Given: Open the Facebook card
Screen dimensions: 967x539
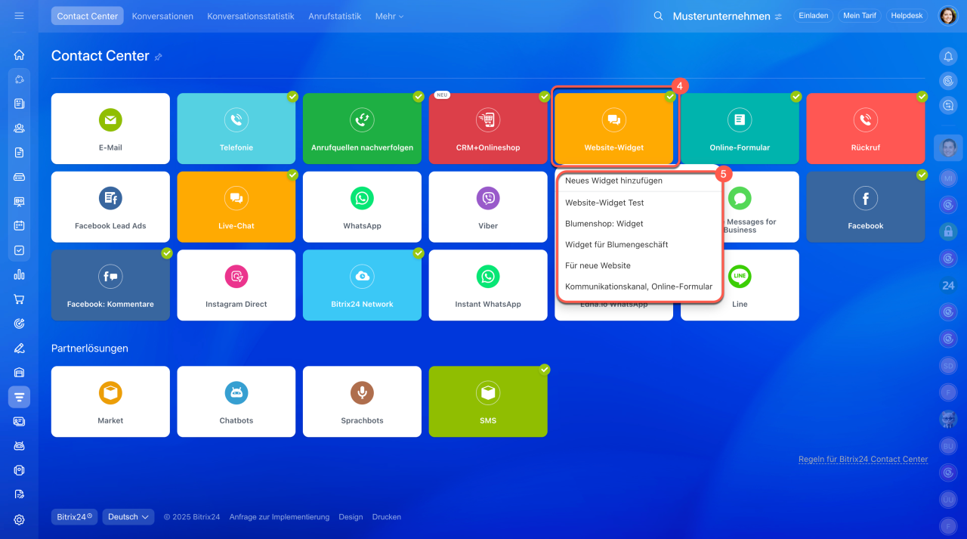Looking at the screenshot, I should point(866,206).
